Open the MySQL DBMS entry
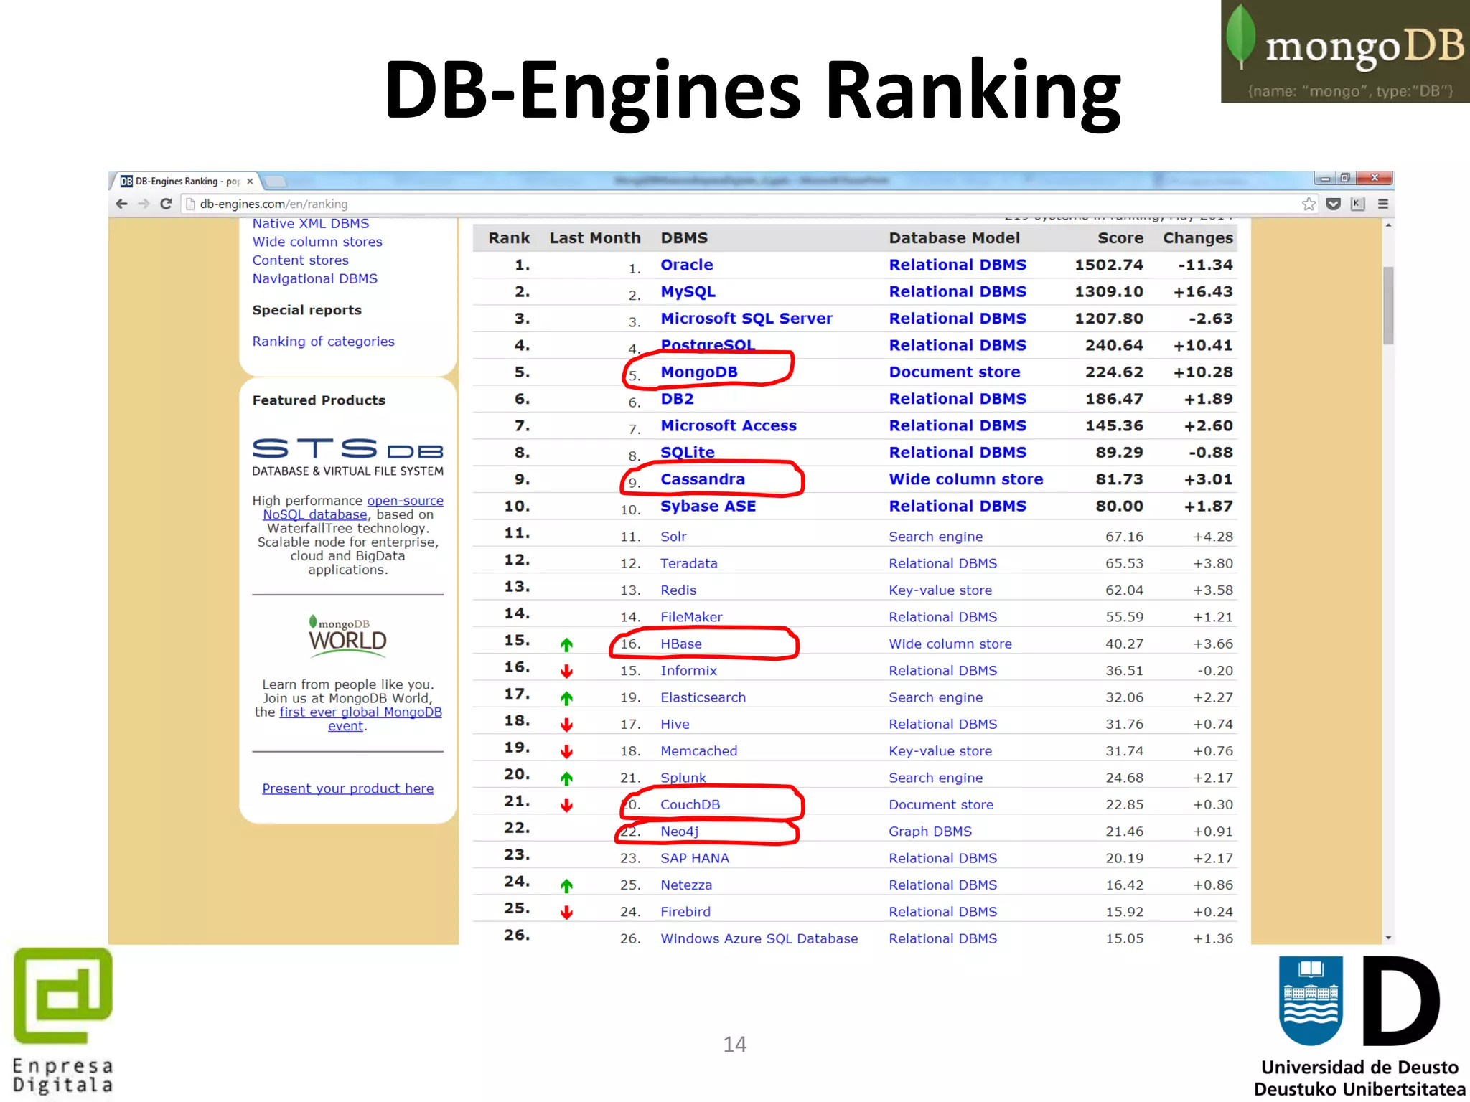 pos(688,292)
